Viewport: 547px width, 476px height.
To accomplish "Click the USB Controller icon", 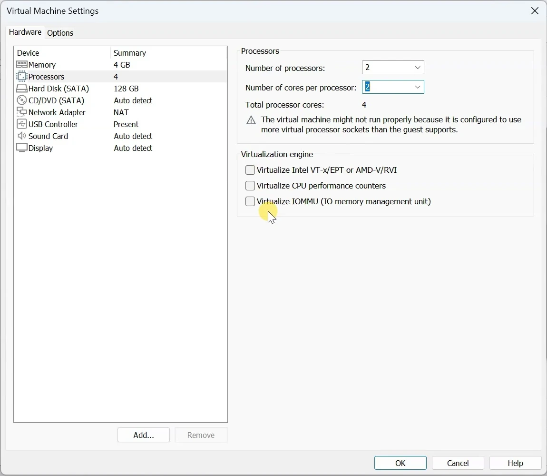I will (x=21, y=124).
